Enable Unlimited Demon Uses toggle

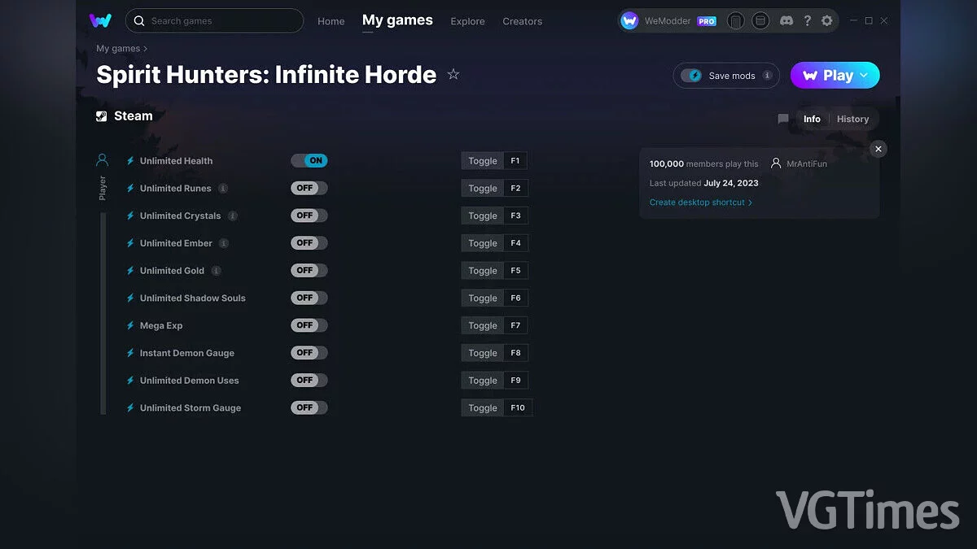[x=309, y=380]
